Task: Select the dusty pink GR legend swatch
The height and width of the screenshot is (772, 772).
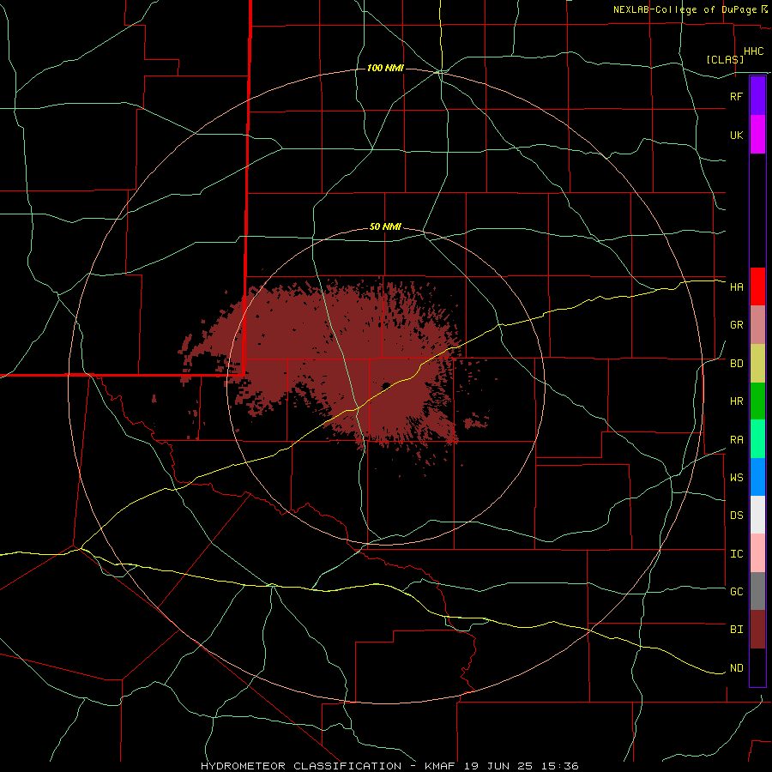Action: pyautogui.click(x=757, y=325)
